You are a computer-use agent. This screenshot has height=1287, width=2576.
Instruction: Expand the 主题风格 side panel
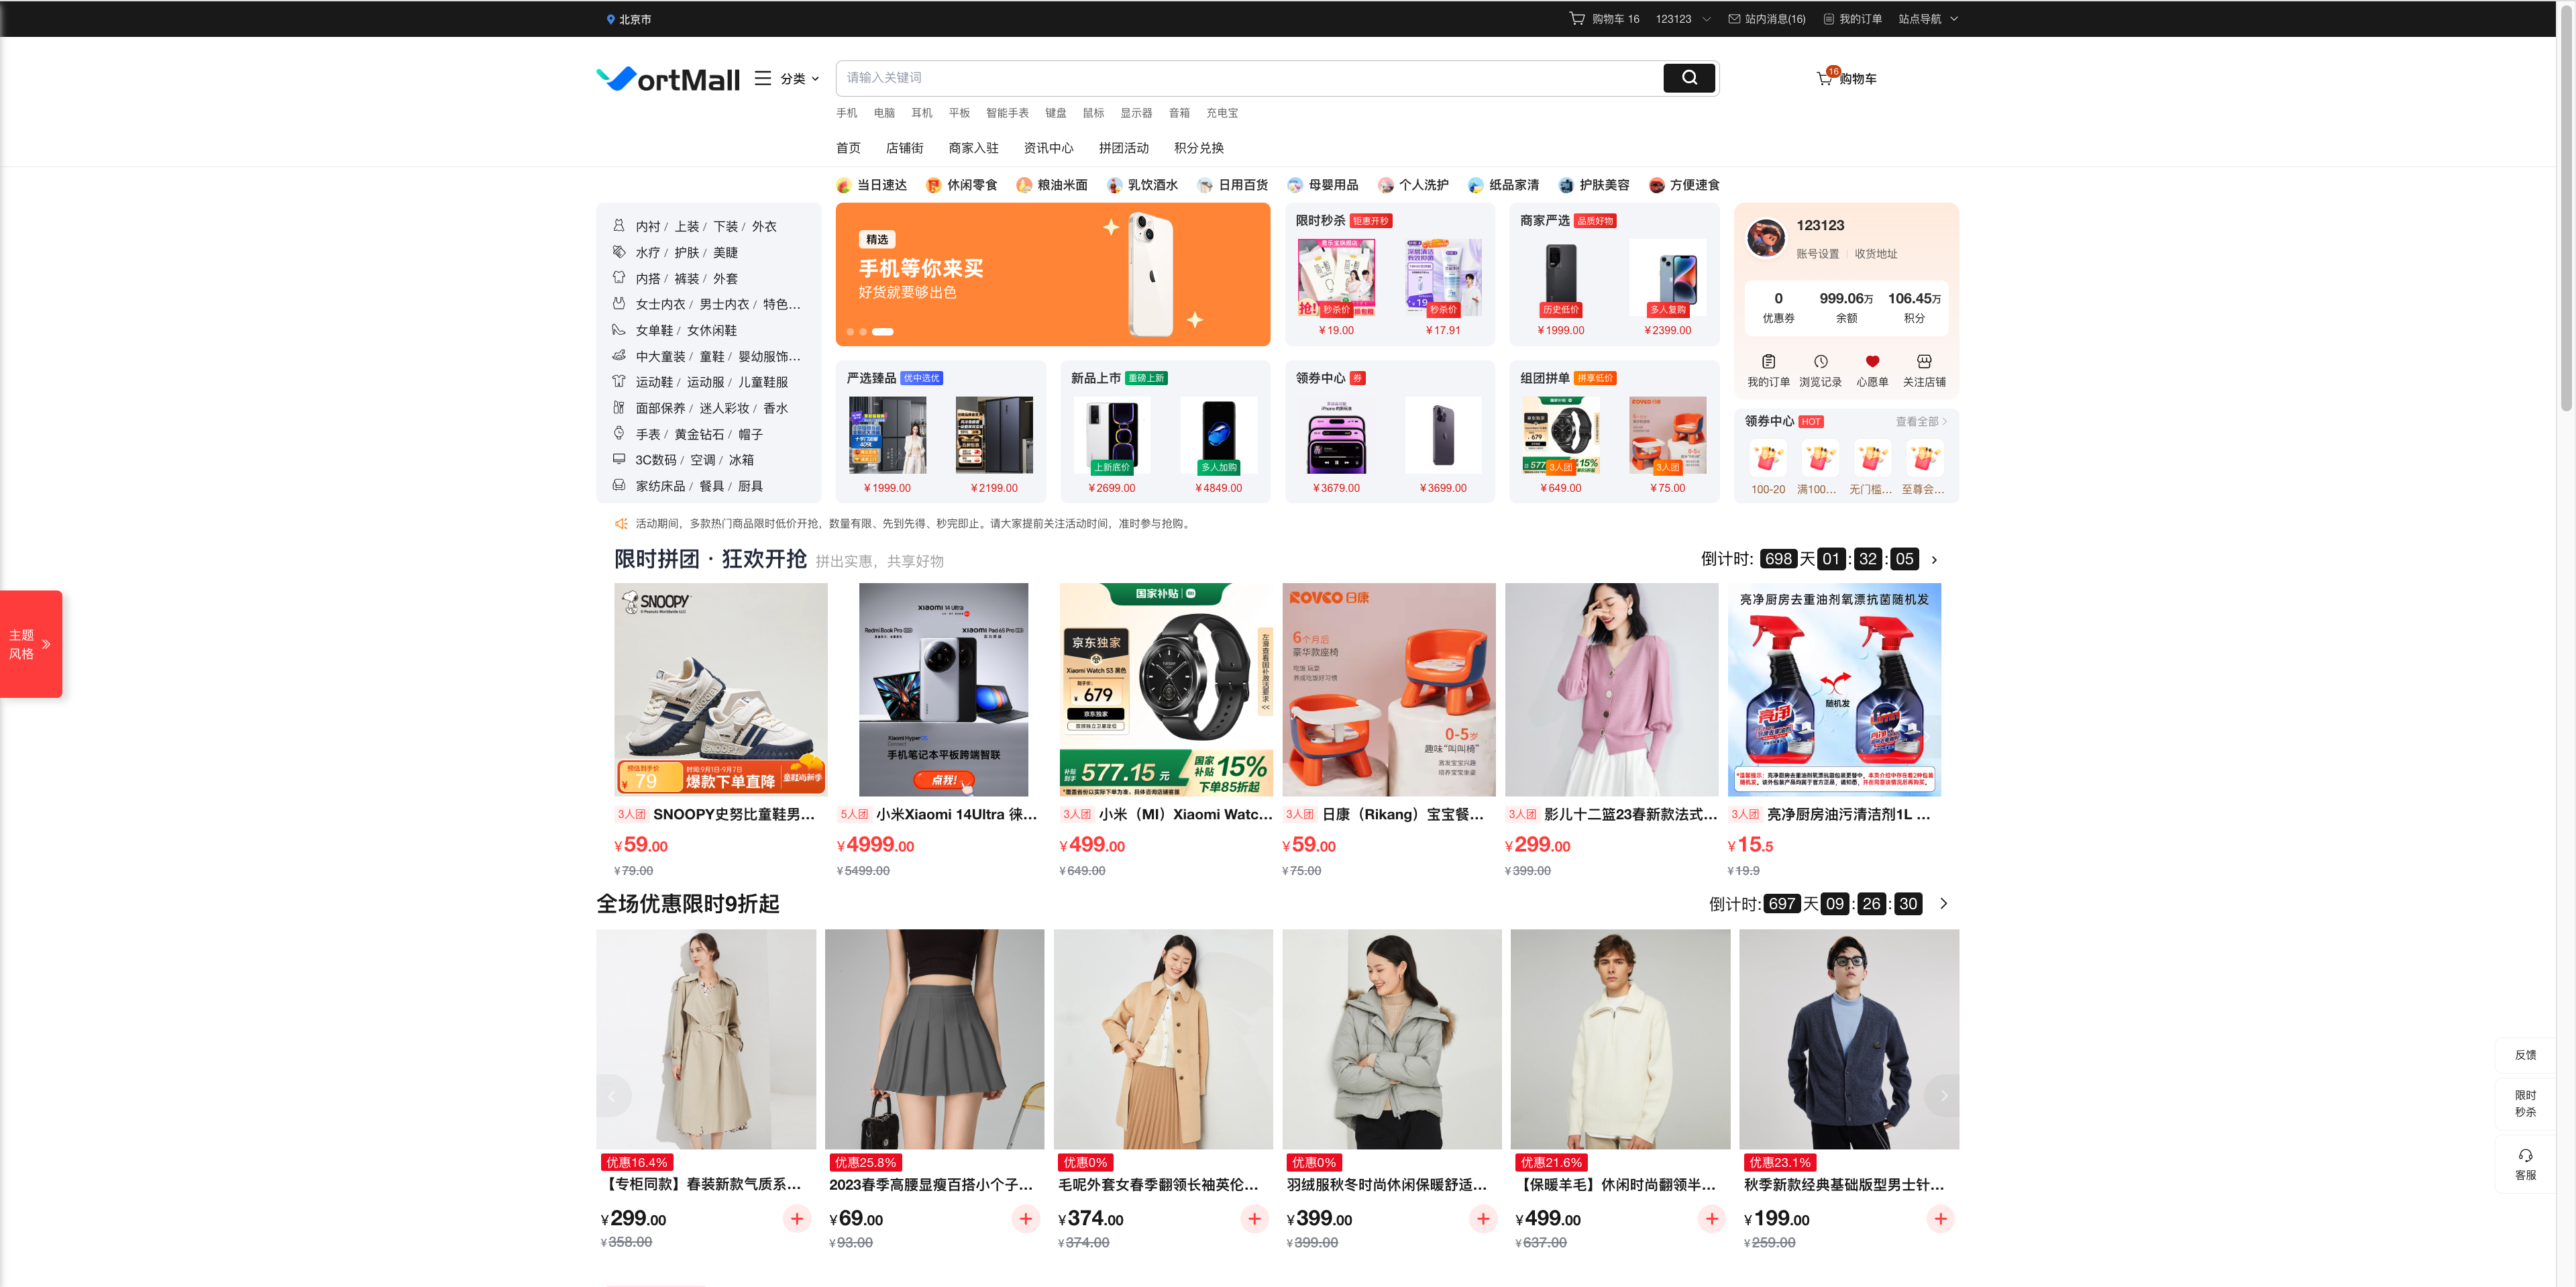(x=31, y=644)
